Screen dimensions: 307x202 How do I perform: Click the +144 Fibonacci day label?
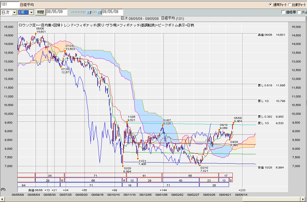(163, 190)
